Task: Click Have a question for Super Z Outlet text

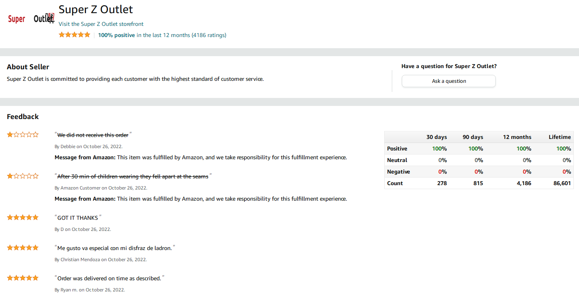Action: point(449,66)
